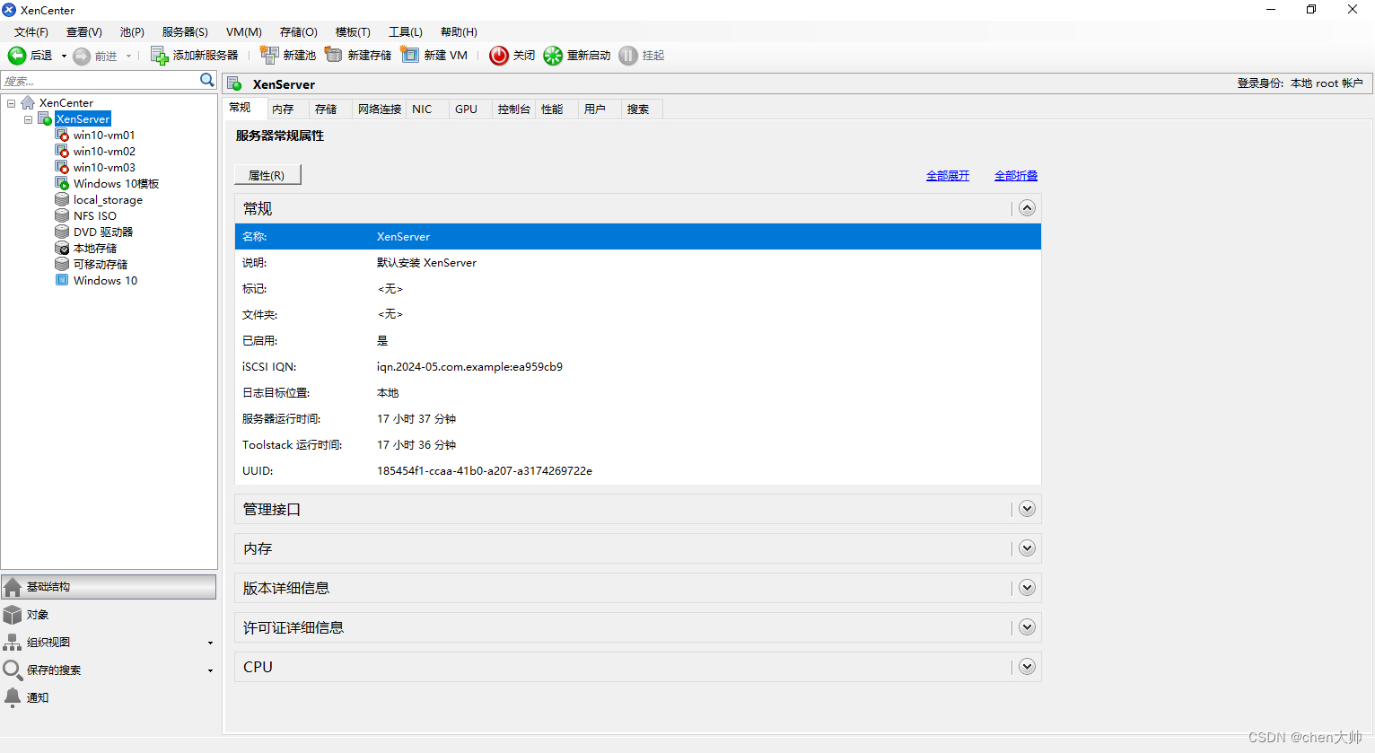
Task: Click the New Storage (新建存储) icon
Action: [x=334, y=56]
